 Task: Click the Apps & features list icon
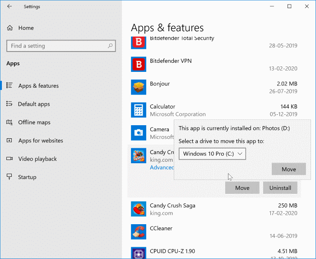click(x=9, y=85)
